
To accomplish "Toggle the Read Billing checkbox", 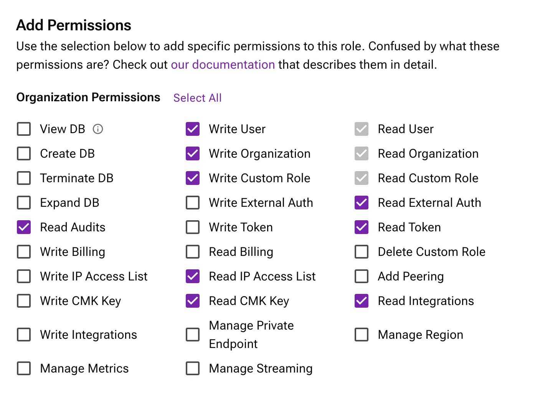I will (x=193, y=252).
